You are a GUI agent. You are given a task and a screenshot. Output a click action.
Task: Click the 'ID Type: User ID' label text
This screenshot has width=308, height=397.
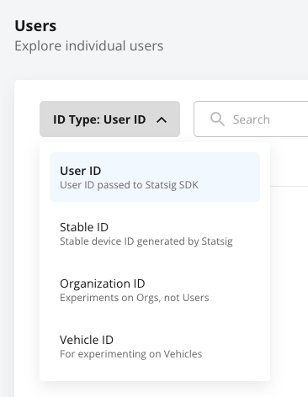click(x=99, y=119)
